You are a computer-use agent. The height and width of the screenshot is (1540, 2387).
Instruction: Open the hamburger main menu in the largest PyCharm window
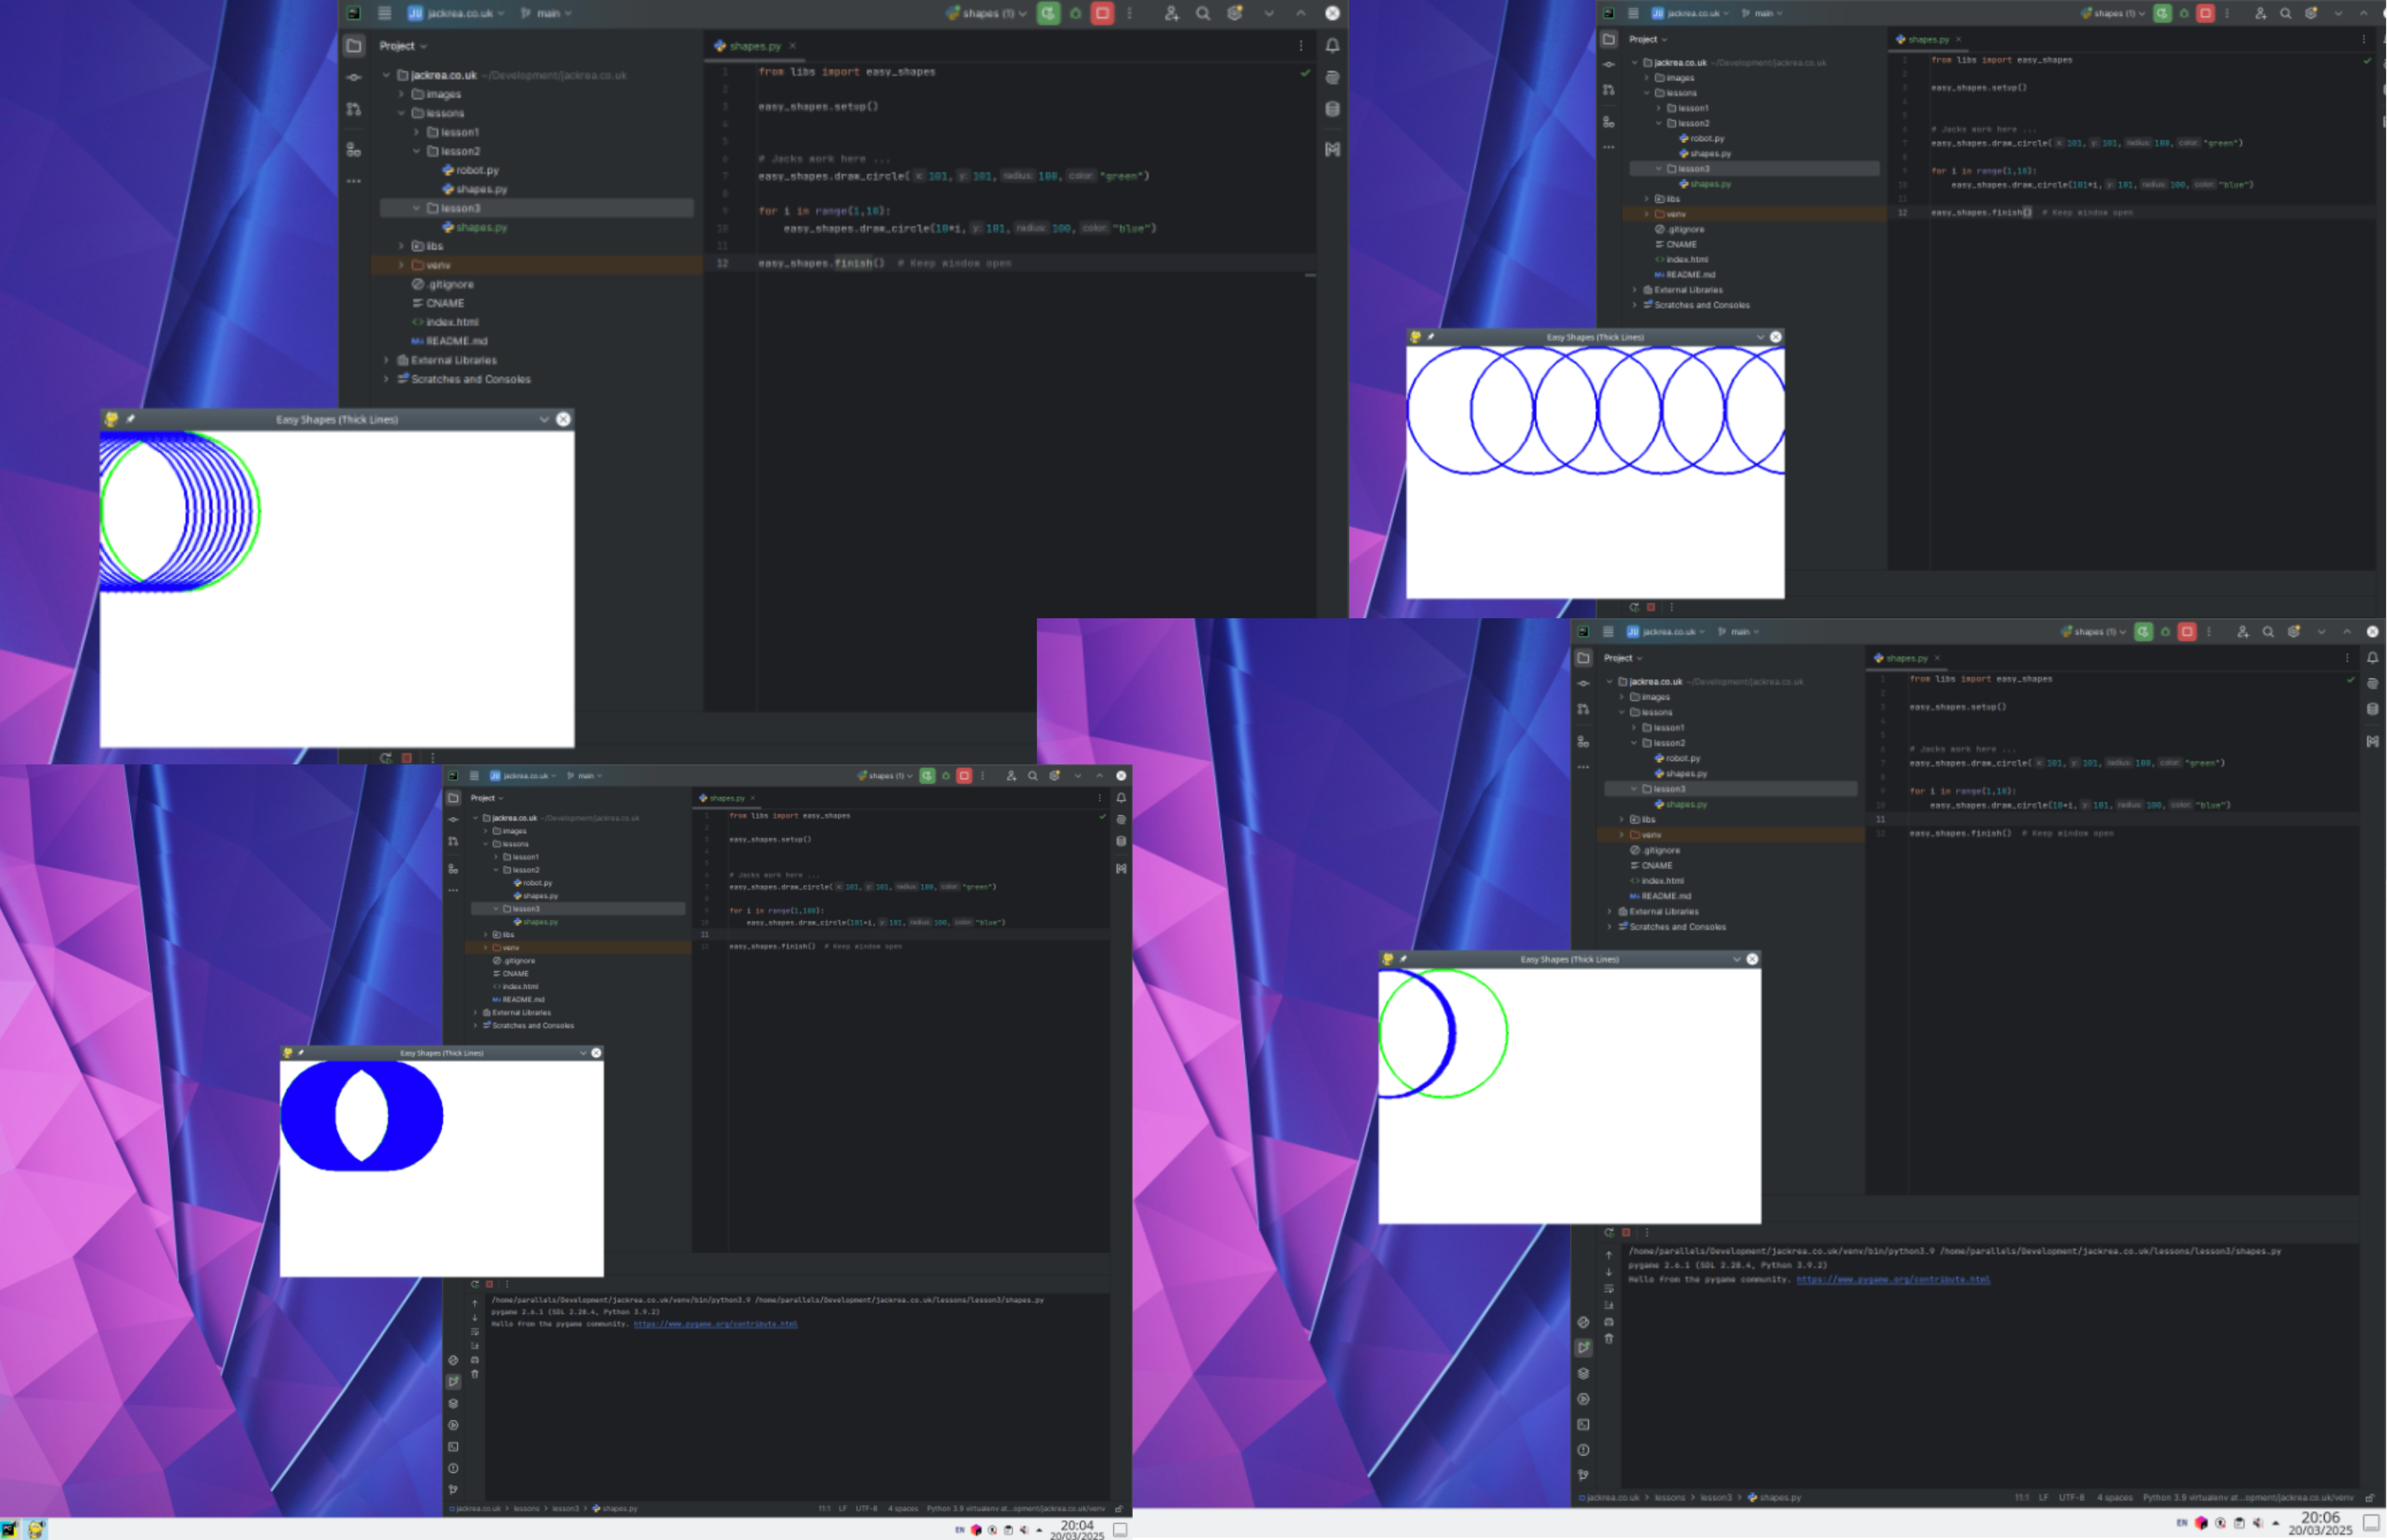[384, 13]
